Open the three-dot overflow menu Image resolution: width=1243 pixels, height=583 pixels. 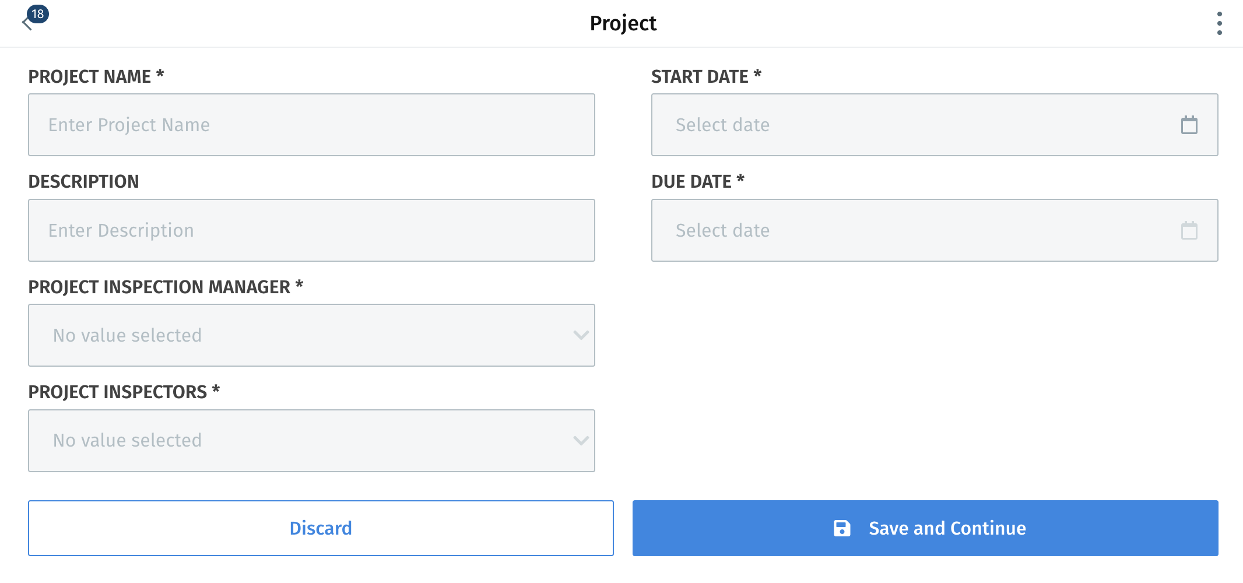click(1219, 23)
